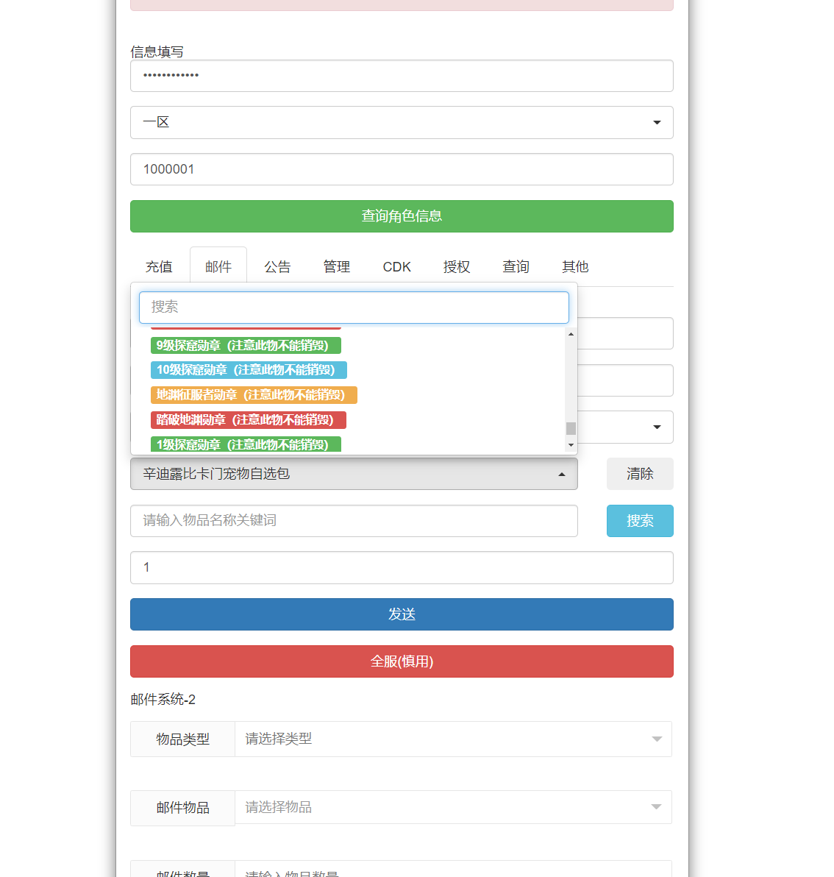
Task: Select the 管理 tab
Action: [337, 266]
